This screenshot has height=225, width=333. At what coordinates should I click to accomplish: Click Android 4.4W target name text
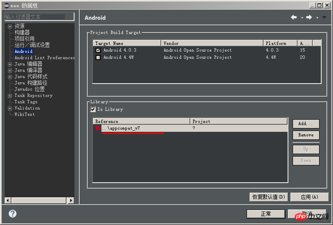click(x=118, y=58)
